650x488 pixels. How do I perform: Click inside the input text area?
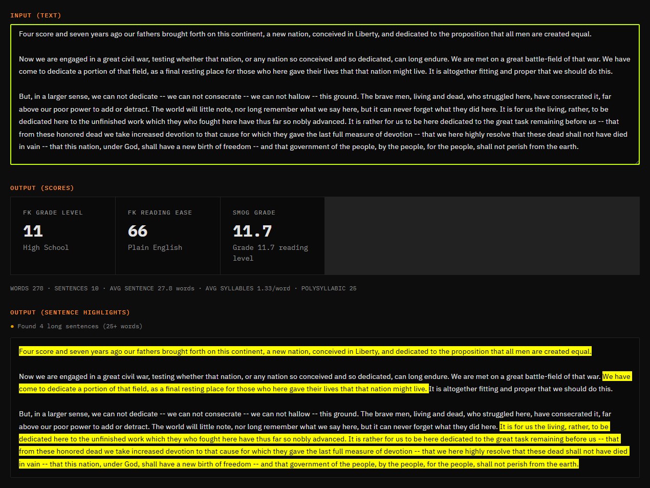(325, 95)
